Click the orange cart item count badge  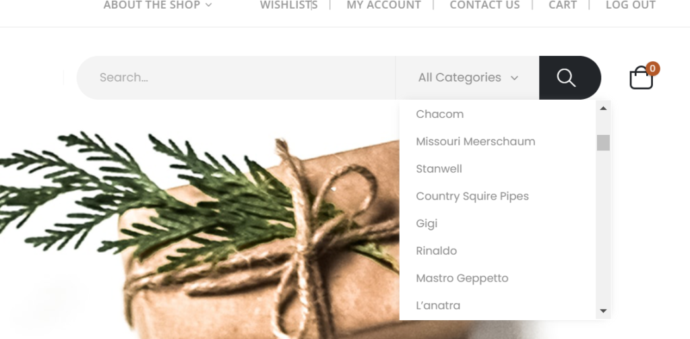click(652, 69)
